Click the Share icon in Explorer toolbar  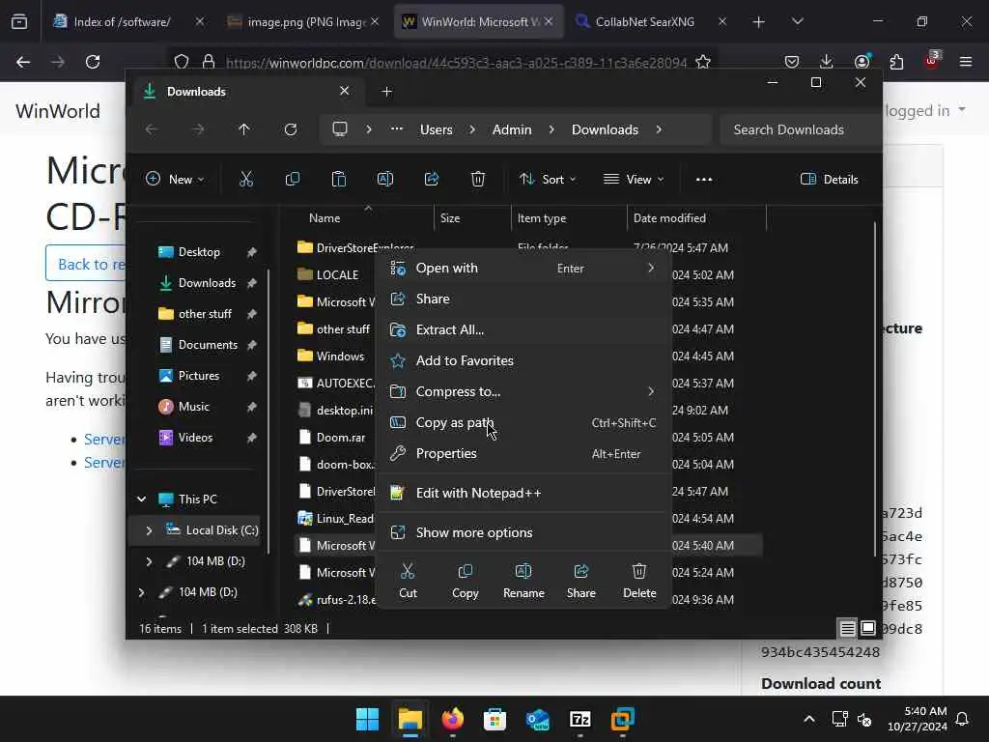pos(432,179)
